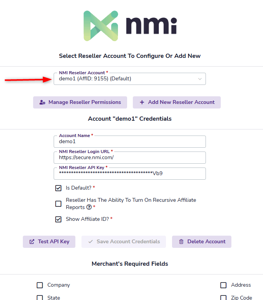Tick the Zip Code required field
Screen dimensions: 263x300
click(x=223, y=298)
